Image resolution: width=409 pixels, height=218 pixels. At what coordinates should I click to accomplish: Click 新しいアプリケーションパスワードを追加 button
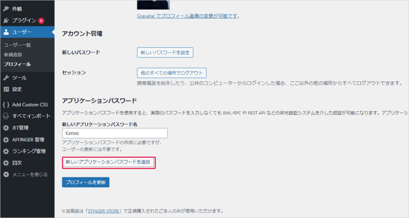(x=108, y=162)
